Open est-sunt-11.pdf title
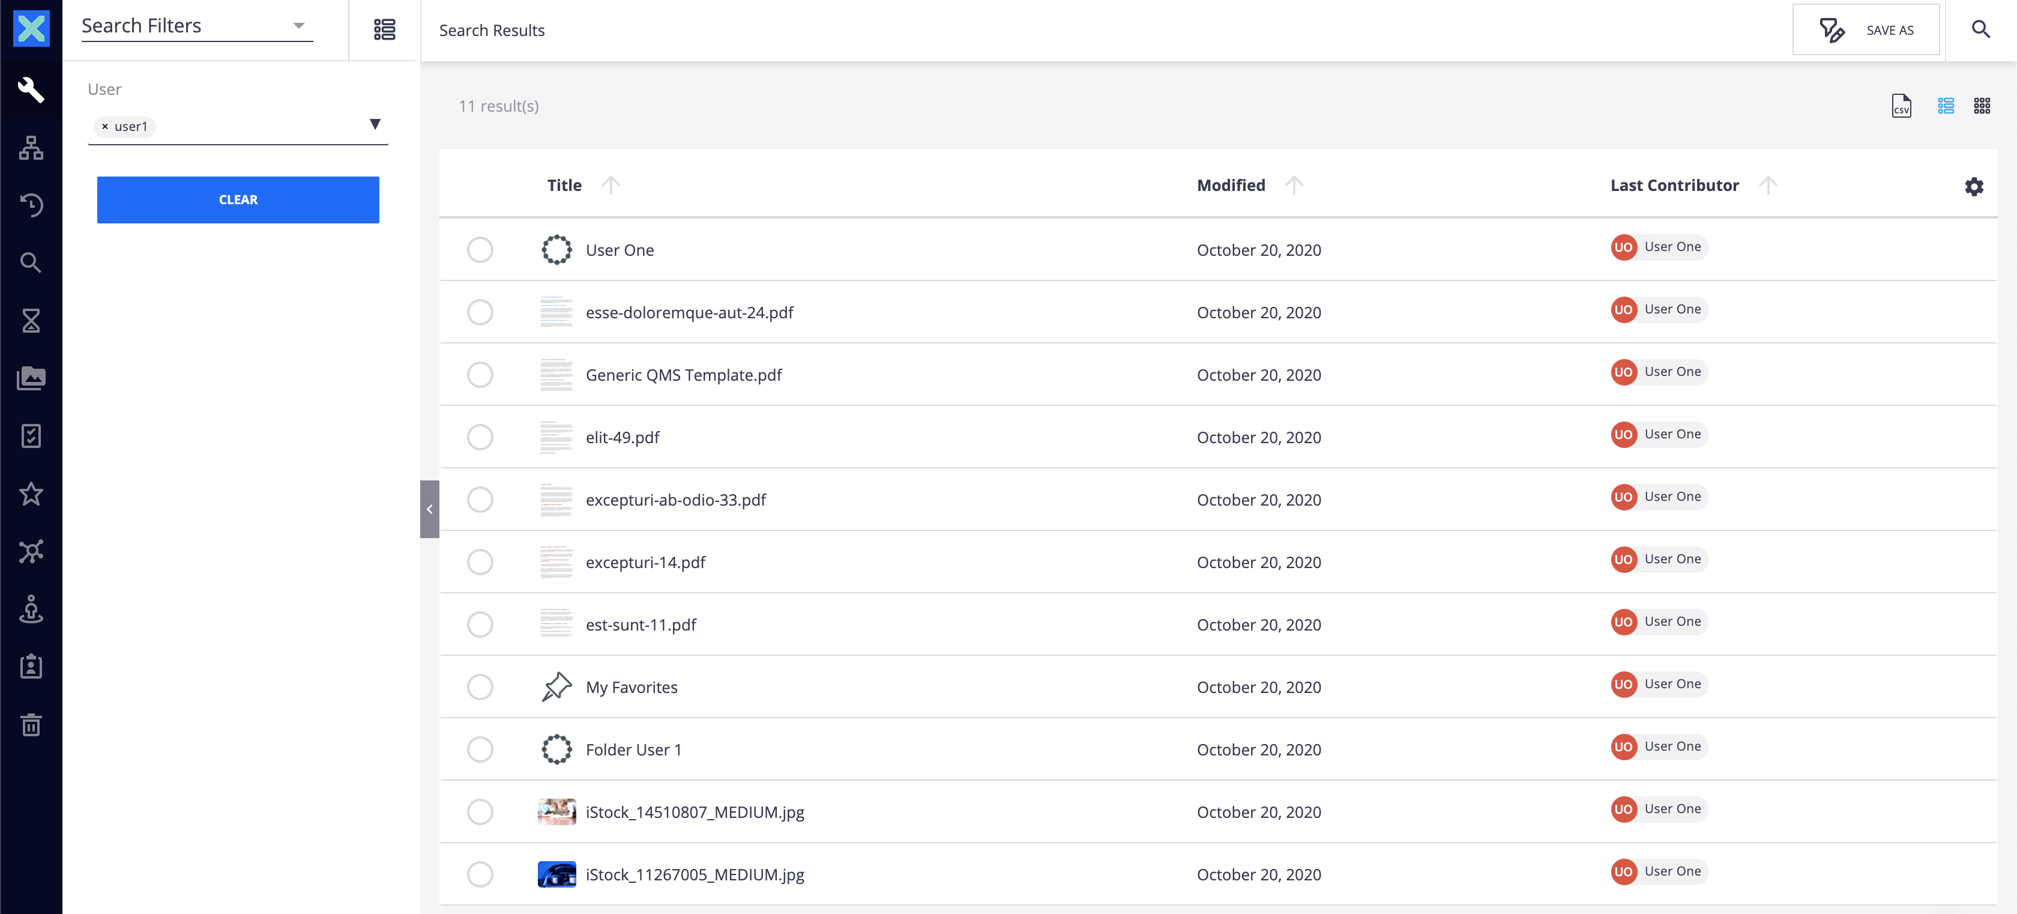This screenshot has height=914, width=2017. point(641,624)
